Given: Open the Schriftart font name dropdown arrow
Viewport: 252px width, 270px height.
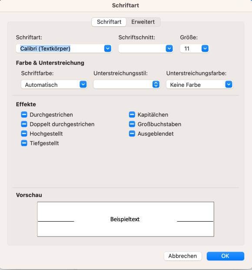Looking at the screenshot, I should (107, 49).
